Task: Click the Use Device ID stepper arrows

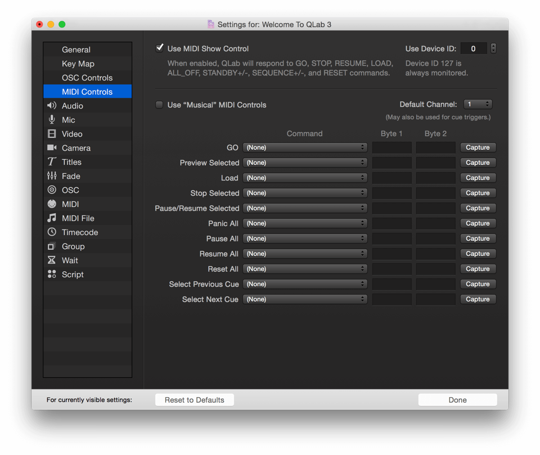Action: [x=493, y=48]
